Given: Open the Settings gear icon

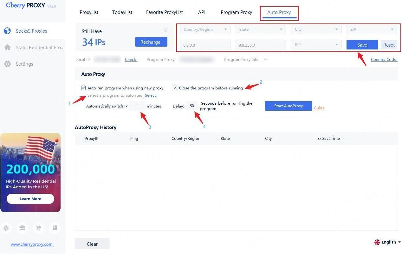Looking at the screenshot, I should pos(7,64).
